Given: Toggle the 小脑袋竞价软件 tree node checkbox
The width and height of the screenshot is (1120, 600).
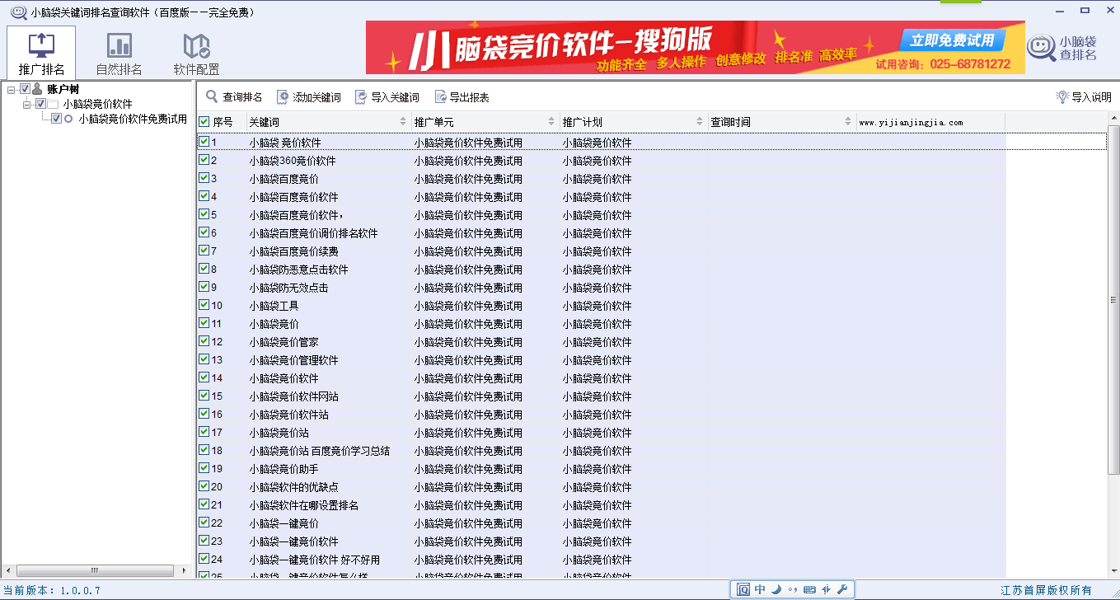Looking at the screenshot, I should point(40,104).
